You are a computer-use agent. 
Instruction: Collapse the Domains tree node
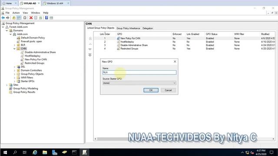pyautogui.click(x=7, y=31)
